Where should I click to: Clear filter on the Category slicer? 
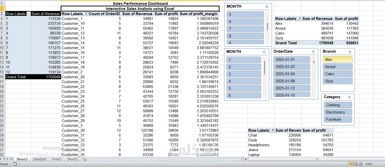coord(349,97)
